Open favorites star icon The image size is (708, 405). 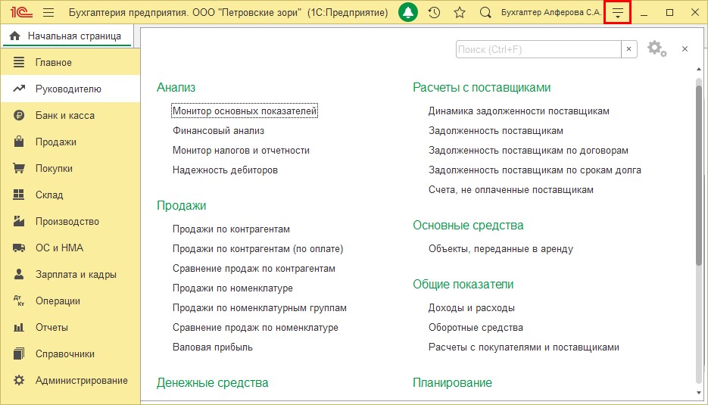point(459,13)
